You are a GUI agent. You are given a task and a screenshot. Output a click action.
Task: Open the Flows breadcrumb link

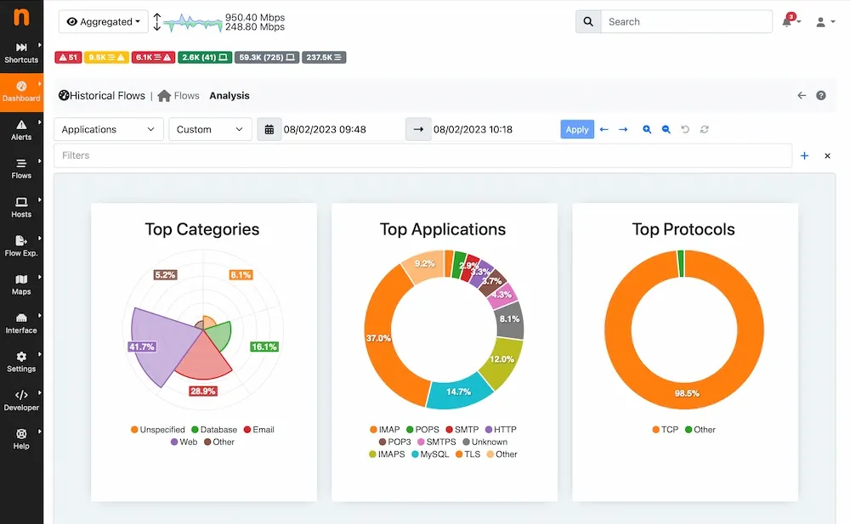tap(185, 95)
